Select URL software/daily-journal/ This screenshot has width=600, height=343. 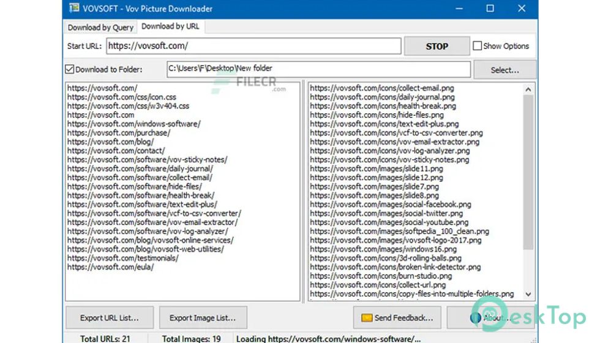140,169
